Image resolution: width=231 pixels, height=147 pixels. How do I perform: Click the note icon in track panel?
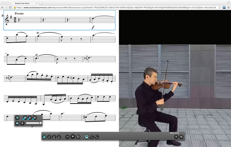pyautogui.click(x=17, y=118)
